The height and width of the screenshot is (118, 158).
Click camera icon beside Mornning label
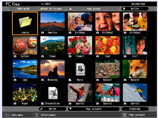(x=43, y=80)
